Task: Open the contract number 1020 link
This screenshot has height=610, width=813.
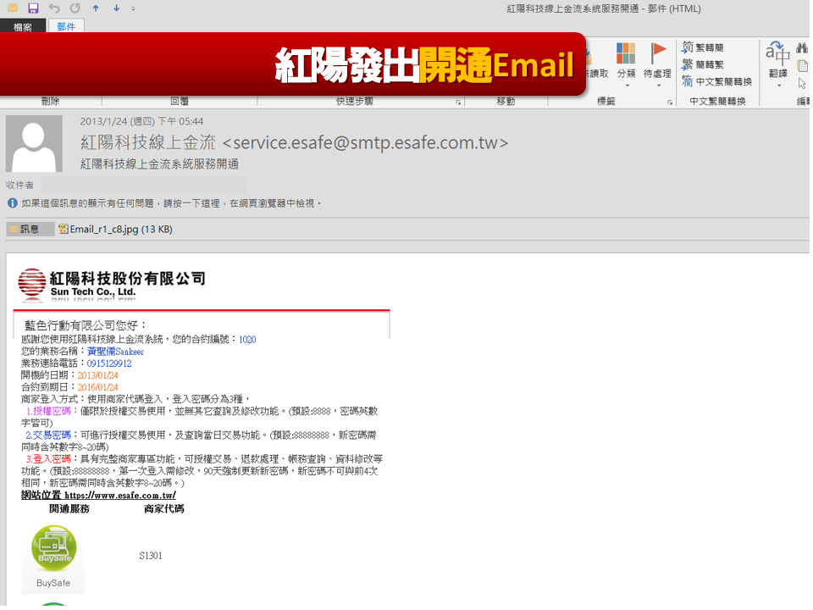Action: (246, 339)
